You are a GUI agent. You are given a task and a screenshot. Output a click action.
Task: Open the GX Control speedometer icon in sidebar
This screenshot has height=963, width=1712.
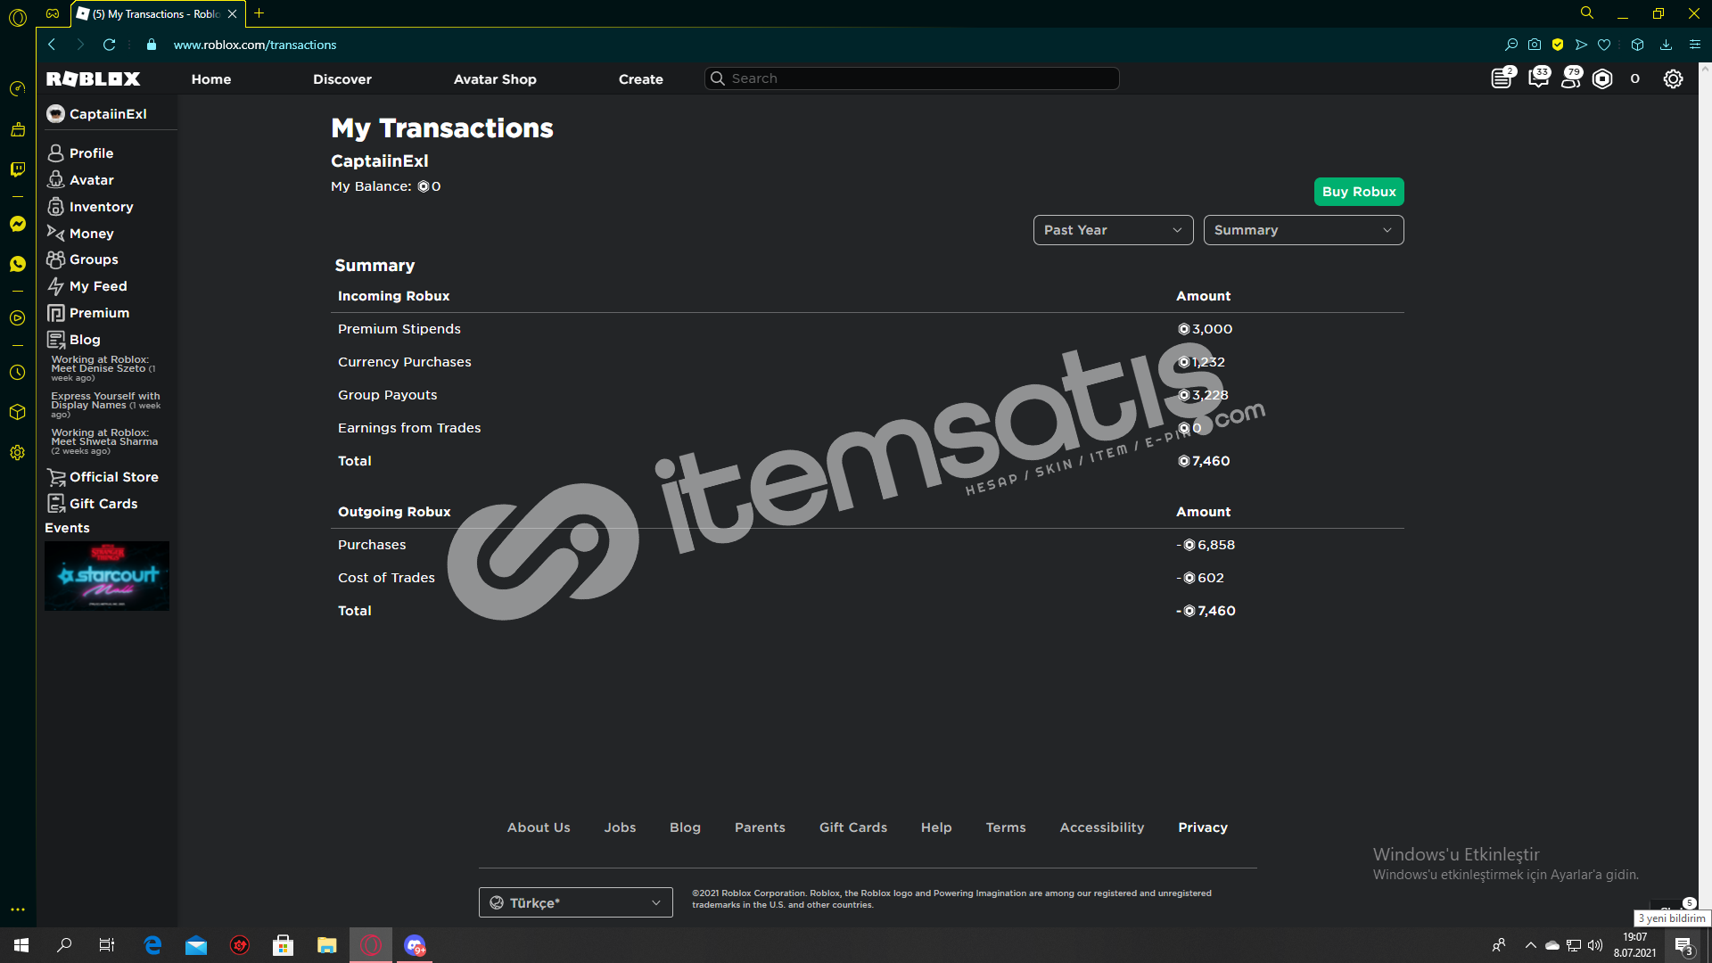[18, 89]
